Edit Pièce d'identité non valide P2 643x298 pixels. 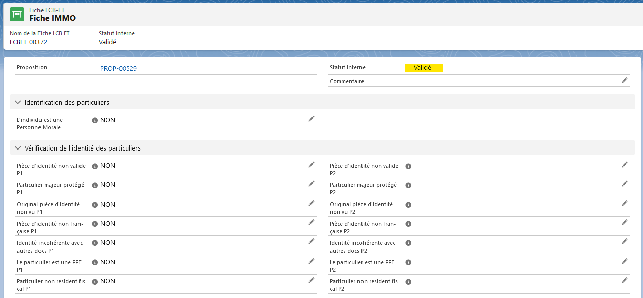625,165
